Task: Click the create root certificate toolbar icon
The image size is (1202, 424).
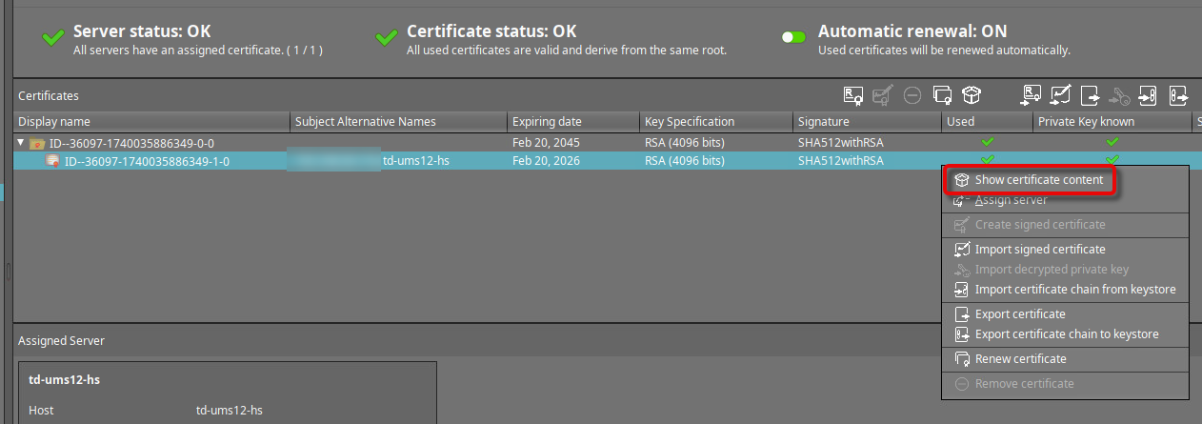Action: 852,95
